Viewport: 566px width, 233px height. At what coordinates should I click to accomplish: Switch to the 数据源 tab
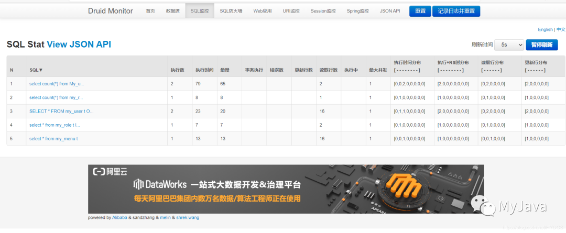172,11
